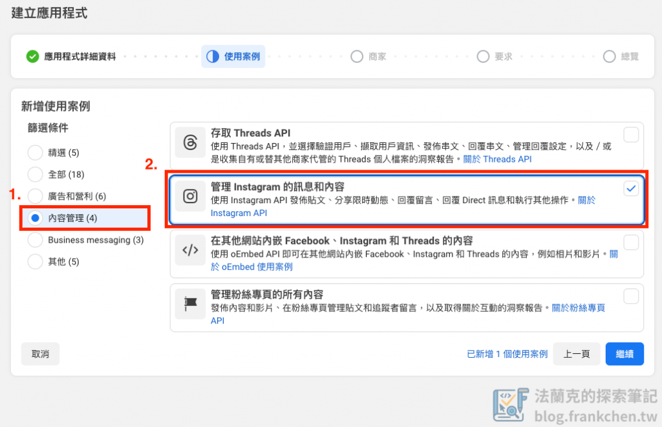This screenshot has width=662, height=427.
Task: Check the 管理粉絲專頁的所有內容 checkbox
Action: point(631,296)
